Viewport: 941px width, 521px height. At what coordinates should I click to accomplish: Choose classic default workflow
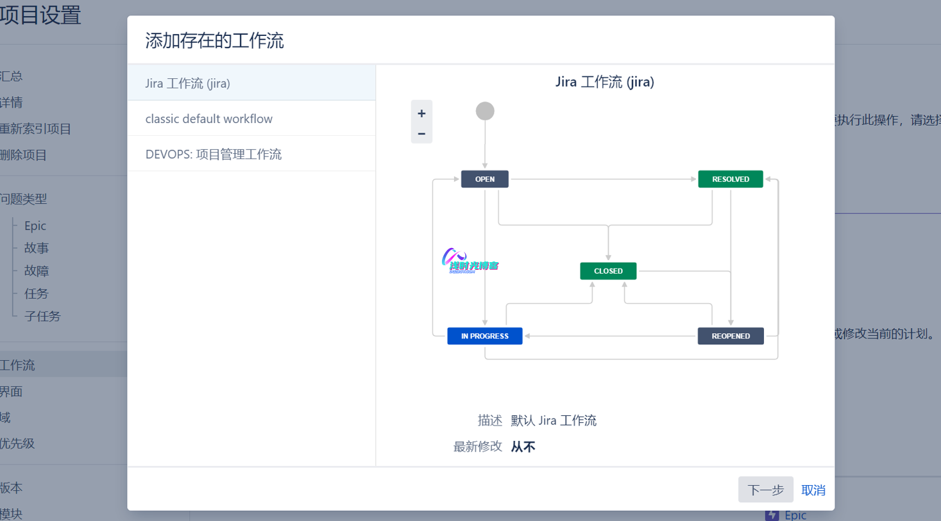pyautogui.click(x=209, y=119)
